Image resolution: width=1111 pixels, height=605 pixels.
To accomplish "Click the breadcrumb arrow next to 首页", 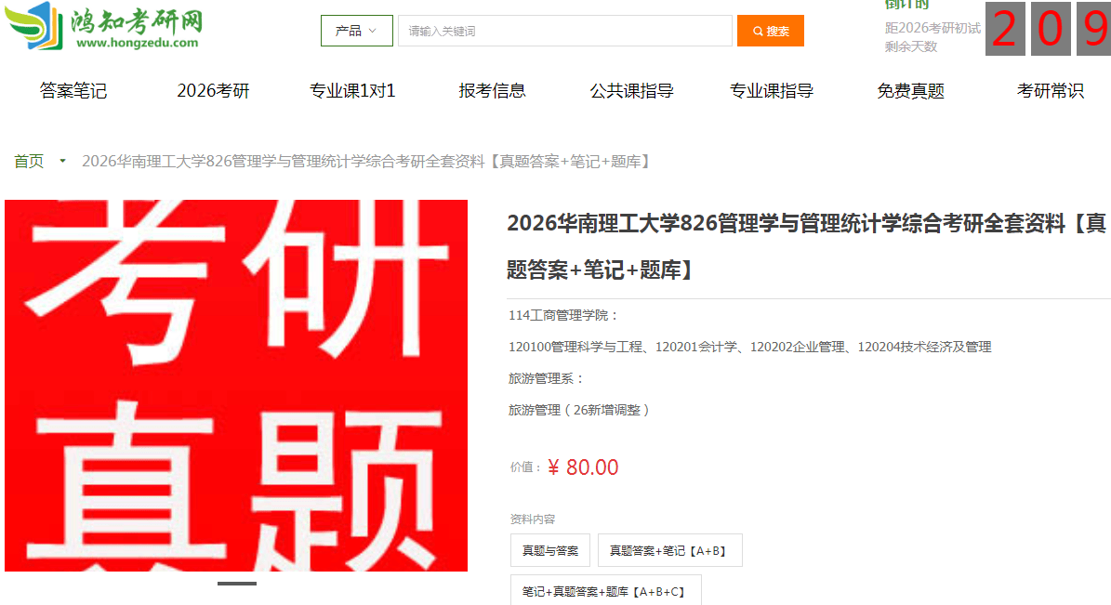I will [62, 162].
